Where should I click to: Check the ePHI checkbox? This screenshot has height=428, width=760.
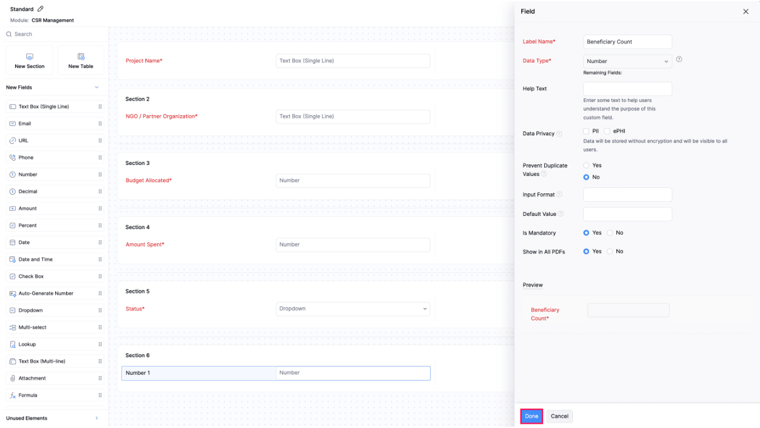point(607,131)
